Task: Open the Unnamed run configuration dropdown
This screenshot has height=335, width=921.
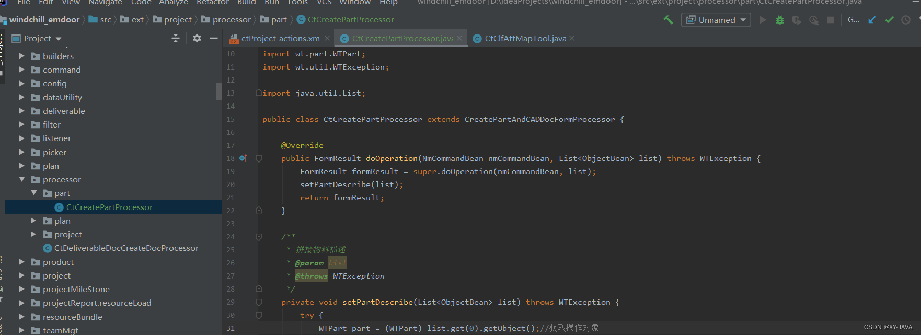Action: click(716, 20)
